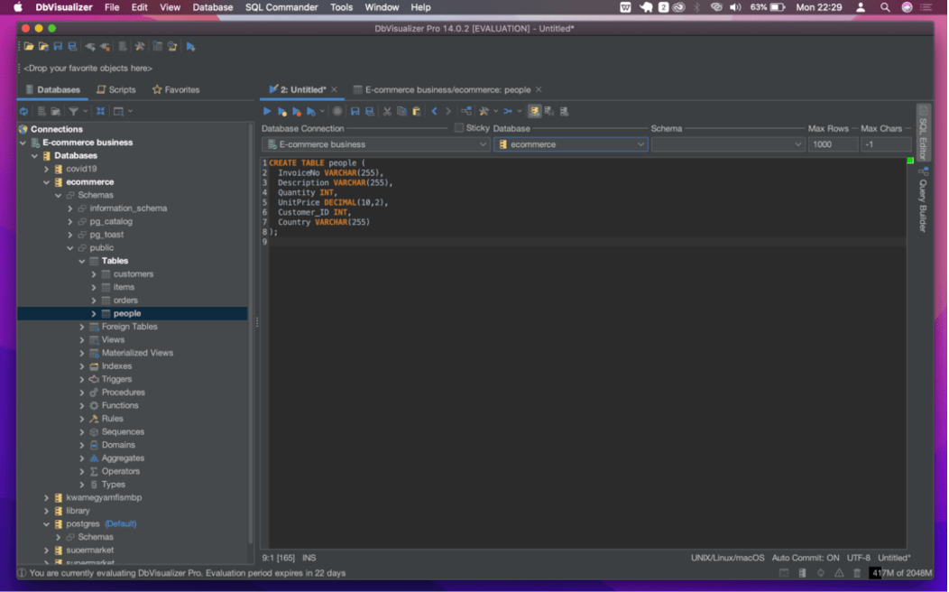Switch to the Scripts tab

[x=116, y=89]
